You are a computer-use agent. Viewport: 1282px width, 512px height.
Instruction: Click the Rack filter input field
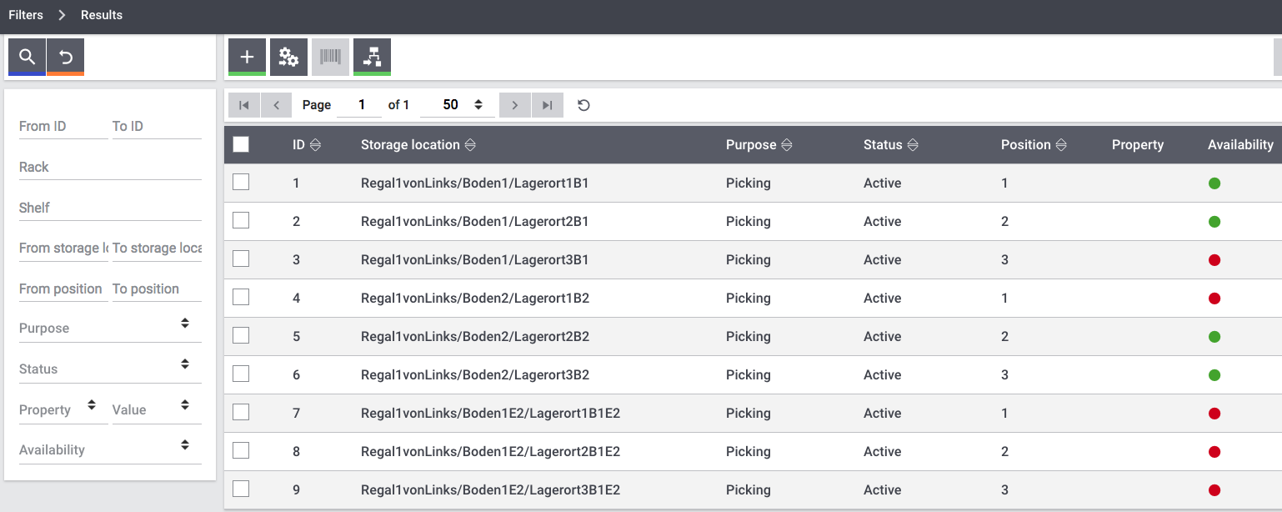(109, 167)
